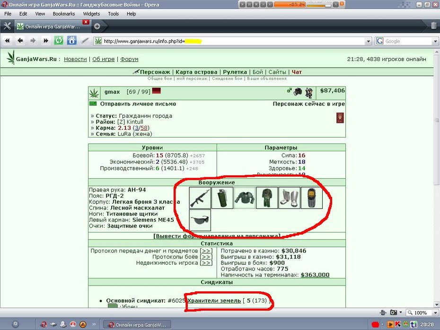Image resolution: width=440 pixels, height=330 pixels.
Task: Open the Форум link
Action: 129,59
